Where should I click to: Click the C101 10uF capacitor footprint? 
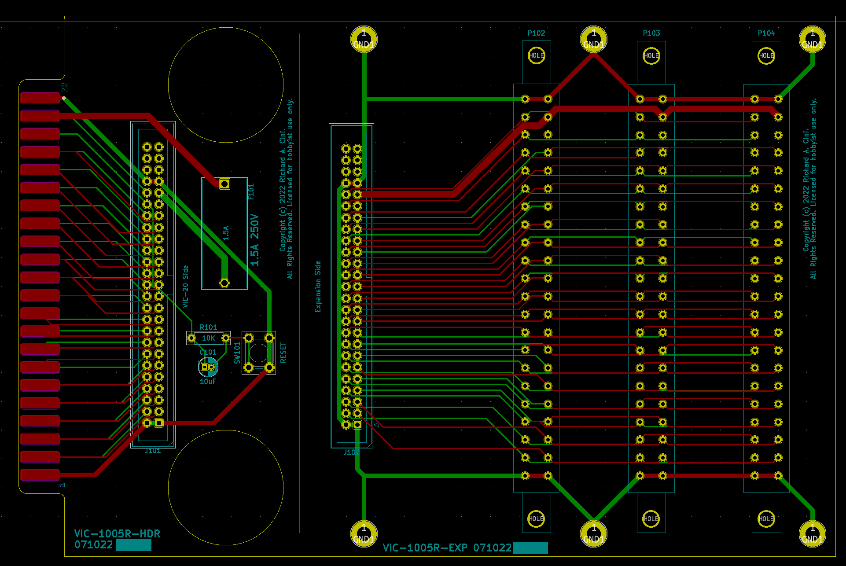[x=208, y=367]
